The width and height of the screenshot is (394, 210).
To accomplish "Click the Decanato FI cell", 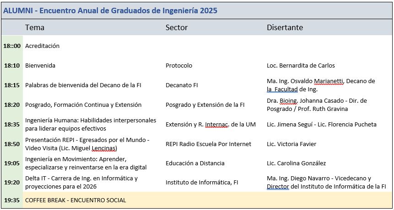I will [x=182, y=85].
